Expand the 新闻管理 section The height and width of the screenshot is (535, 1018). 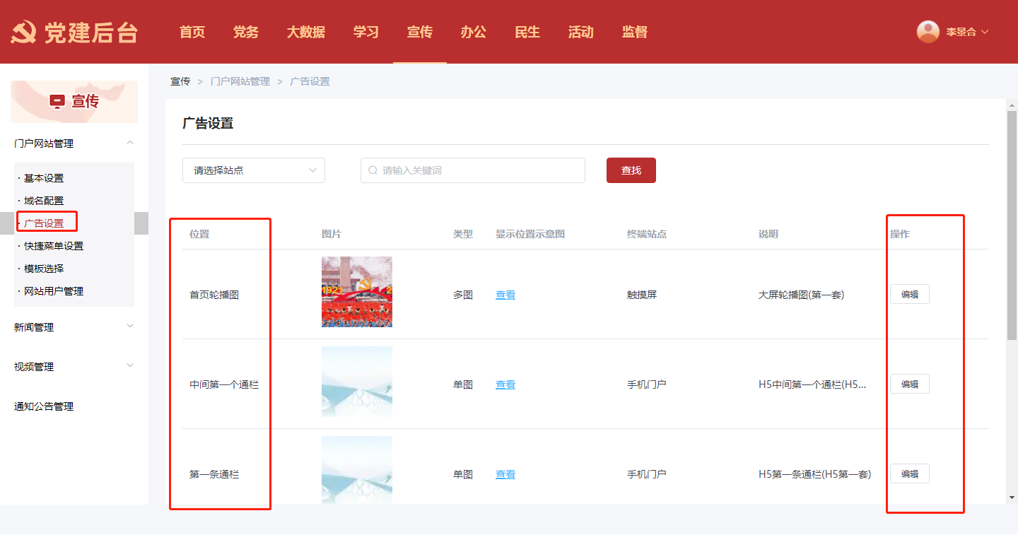coord(129,327)
